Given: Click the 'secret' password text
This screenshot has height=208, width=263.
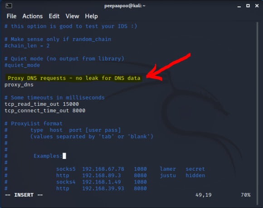Looking at the screenshot, I should (195, 169).
